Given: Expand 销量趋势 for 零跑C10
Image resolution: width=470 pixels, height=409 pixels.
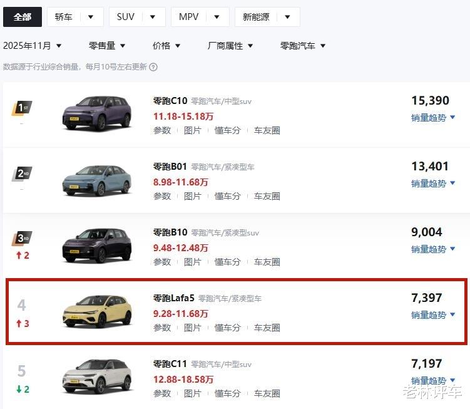Looking at the screenshot, I should (x=433, y=118).
